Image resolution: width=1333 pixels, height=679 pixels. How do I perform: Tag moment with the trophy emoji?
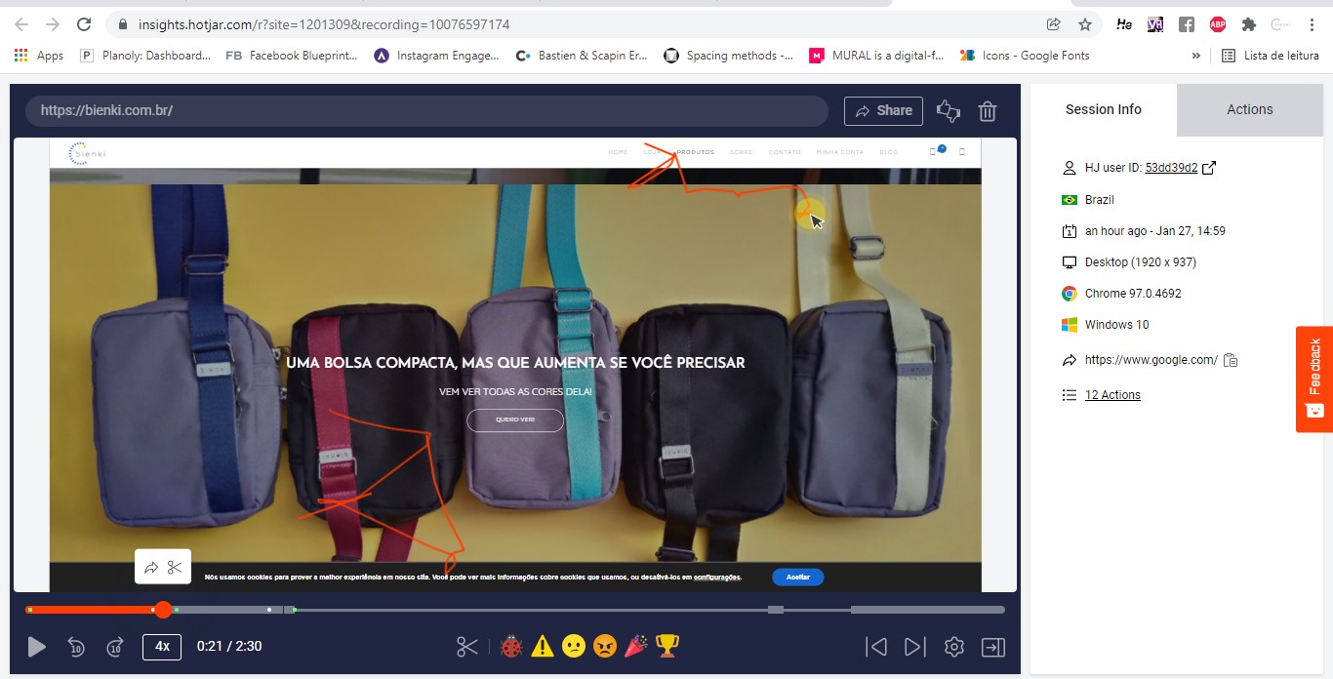pyautogui.click(x=667, y=646)
